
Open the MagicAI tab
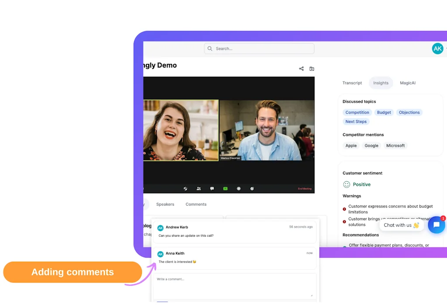point(408,83)
